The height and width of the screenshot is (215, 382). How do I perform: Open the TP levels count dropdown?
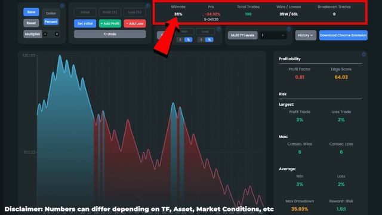coord(273,35)
